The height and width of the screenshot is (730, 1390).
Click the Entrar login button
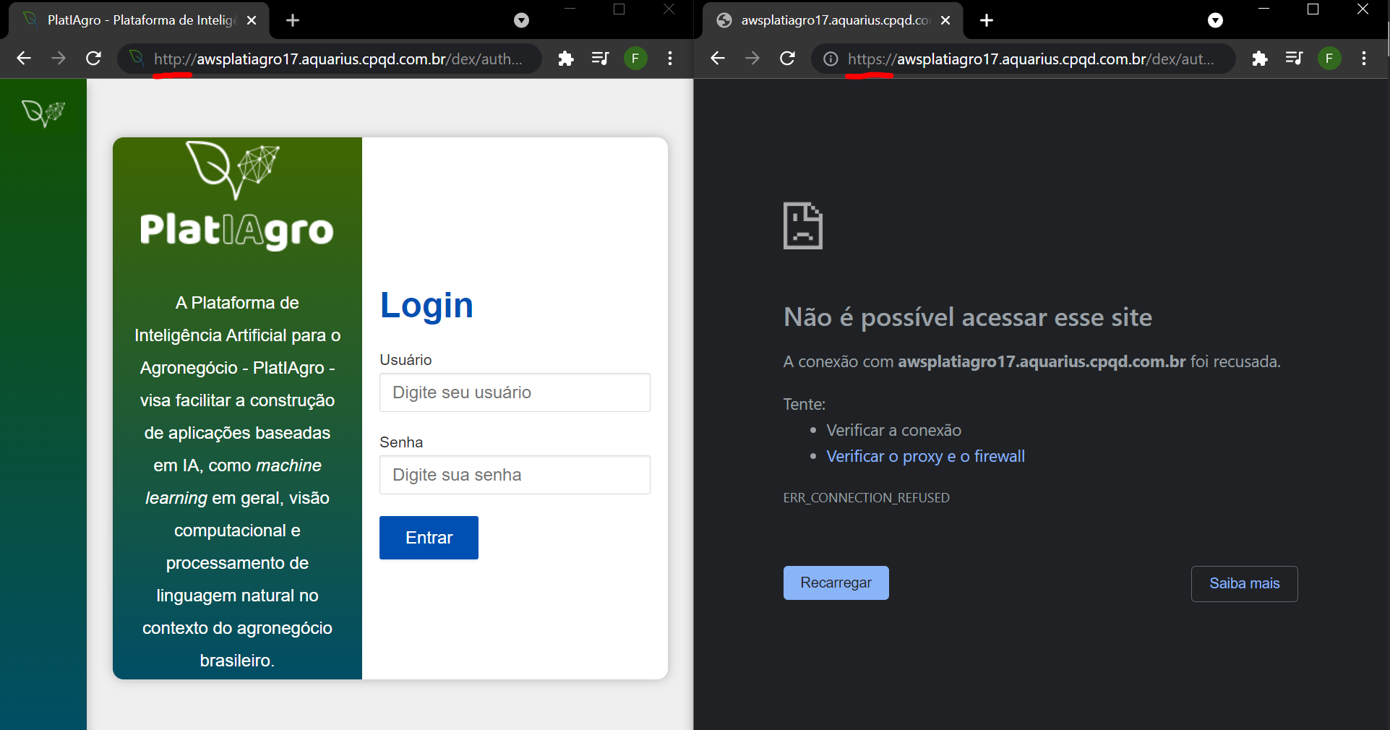(x=429, y=538)
